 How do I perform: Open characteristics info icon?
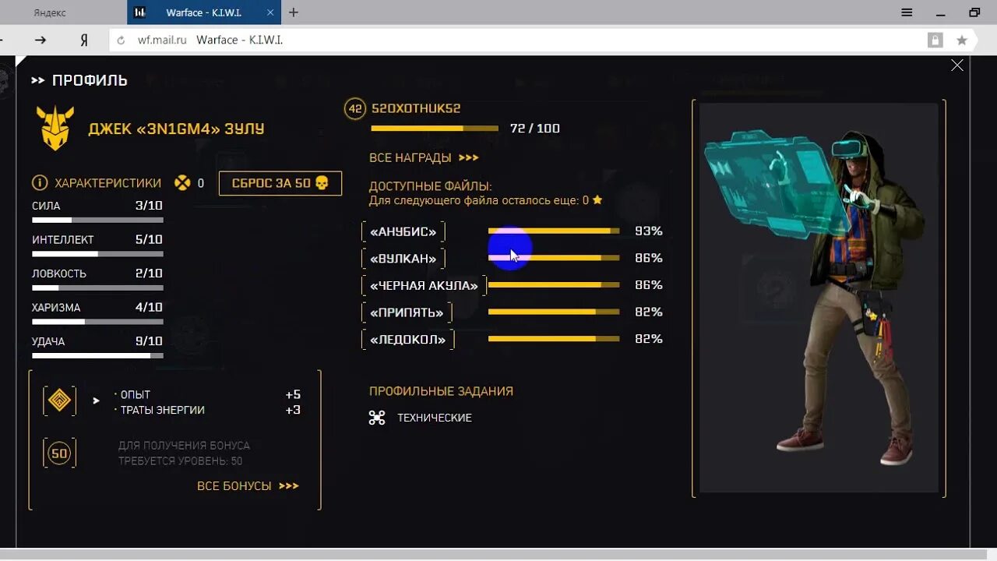[x=40, y=183]
